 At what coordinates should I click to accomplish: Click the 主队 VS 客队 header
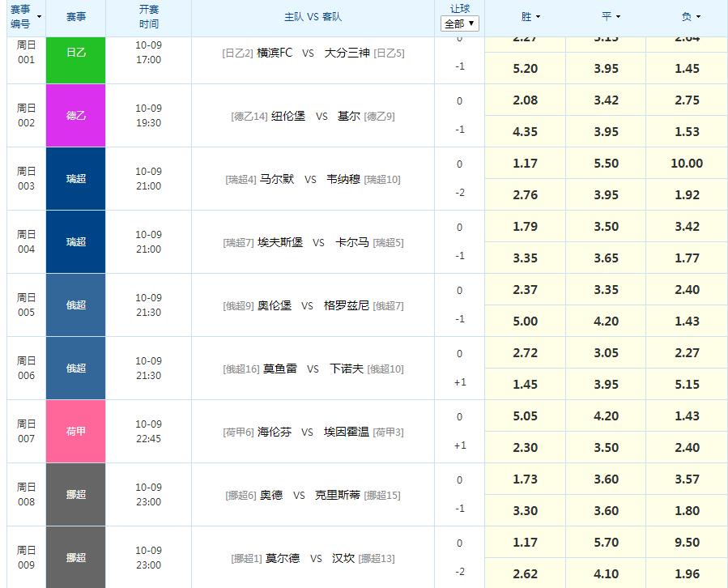[x=314, y=16]
